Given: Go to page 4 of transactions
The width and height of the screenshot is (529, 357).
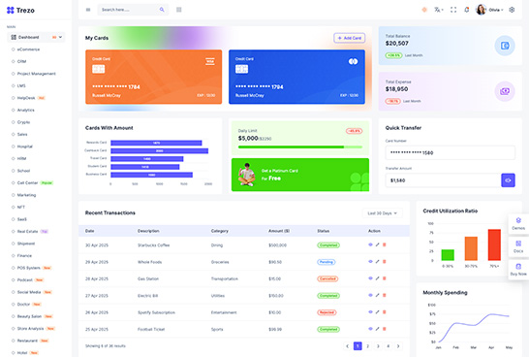Looking at the screenshot, I should click(388, 346).
